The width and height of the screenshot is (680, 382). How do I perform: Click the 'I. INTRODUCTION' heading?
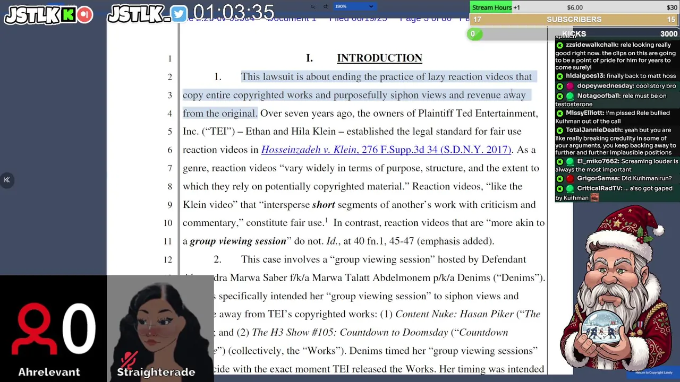click(x=364, y=58)
